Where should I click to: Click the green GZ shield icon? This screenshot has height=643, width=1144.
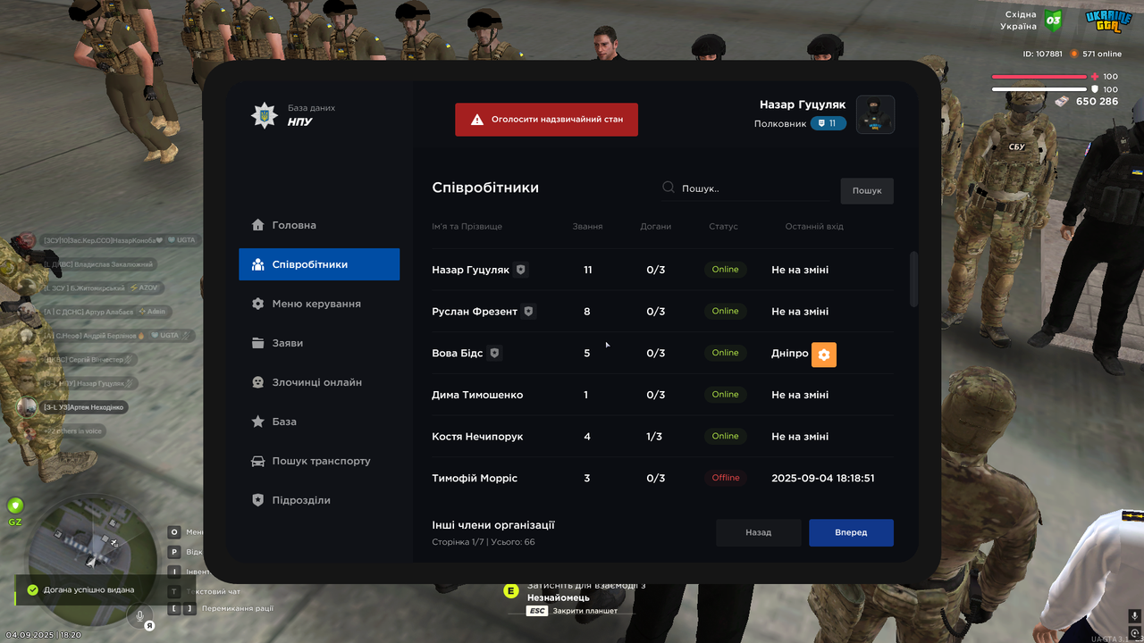[15, 505]
